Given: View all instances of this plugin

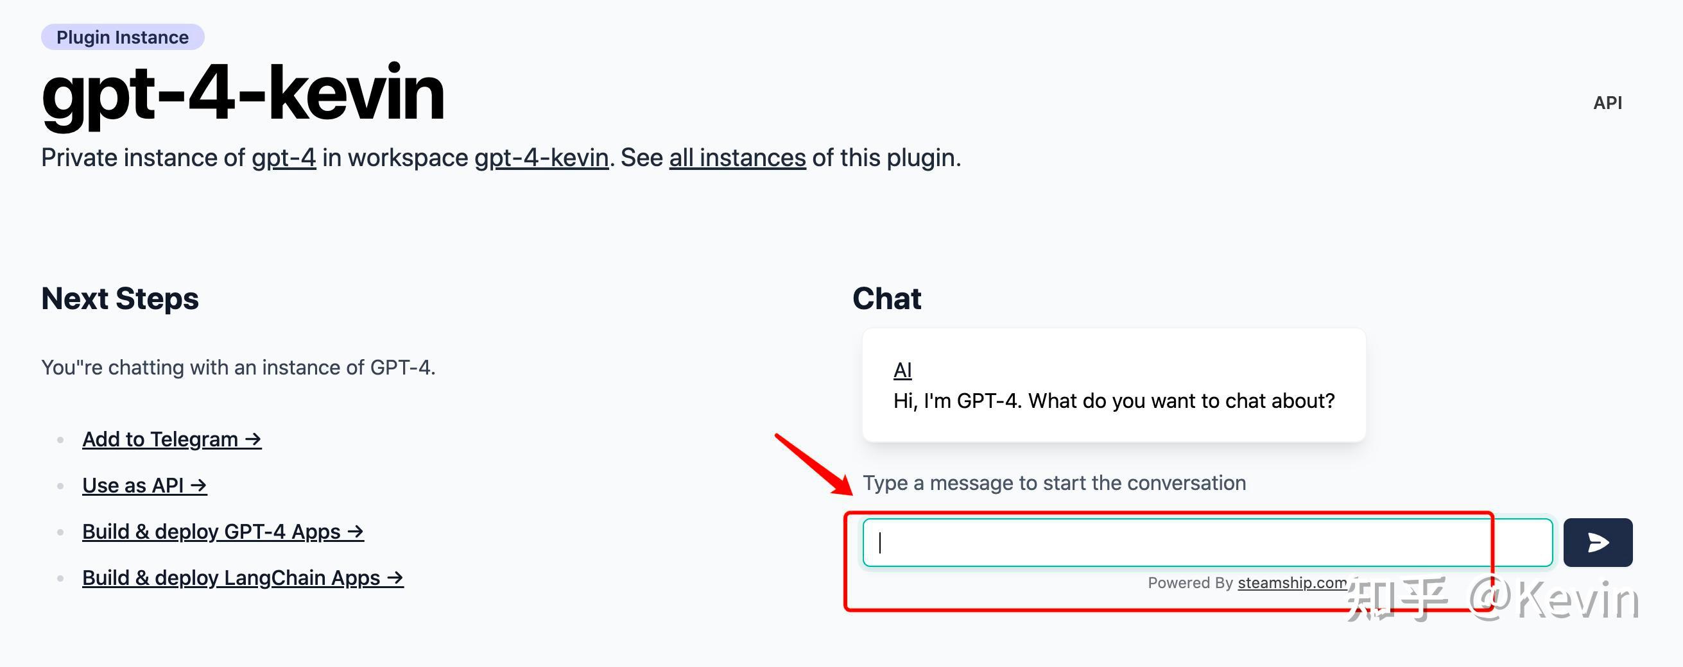Looking at the screenshot, I should tap(737, 158).
